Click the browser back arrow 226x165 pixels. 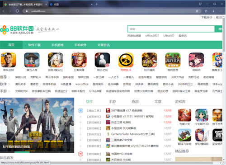coord(4,11)
